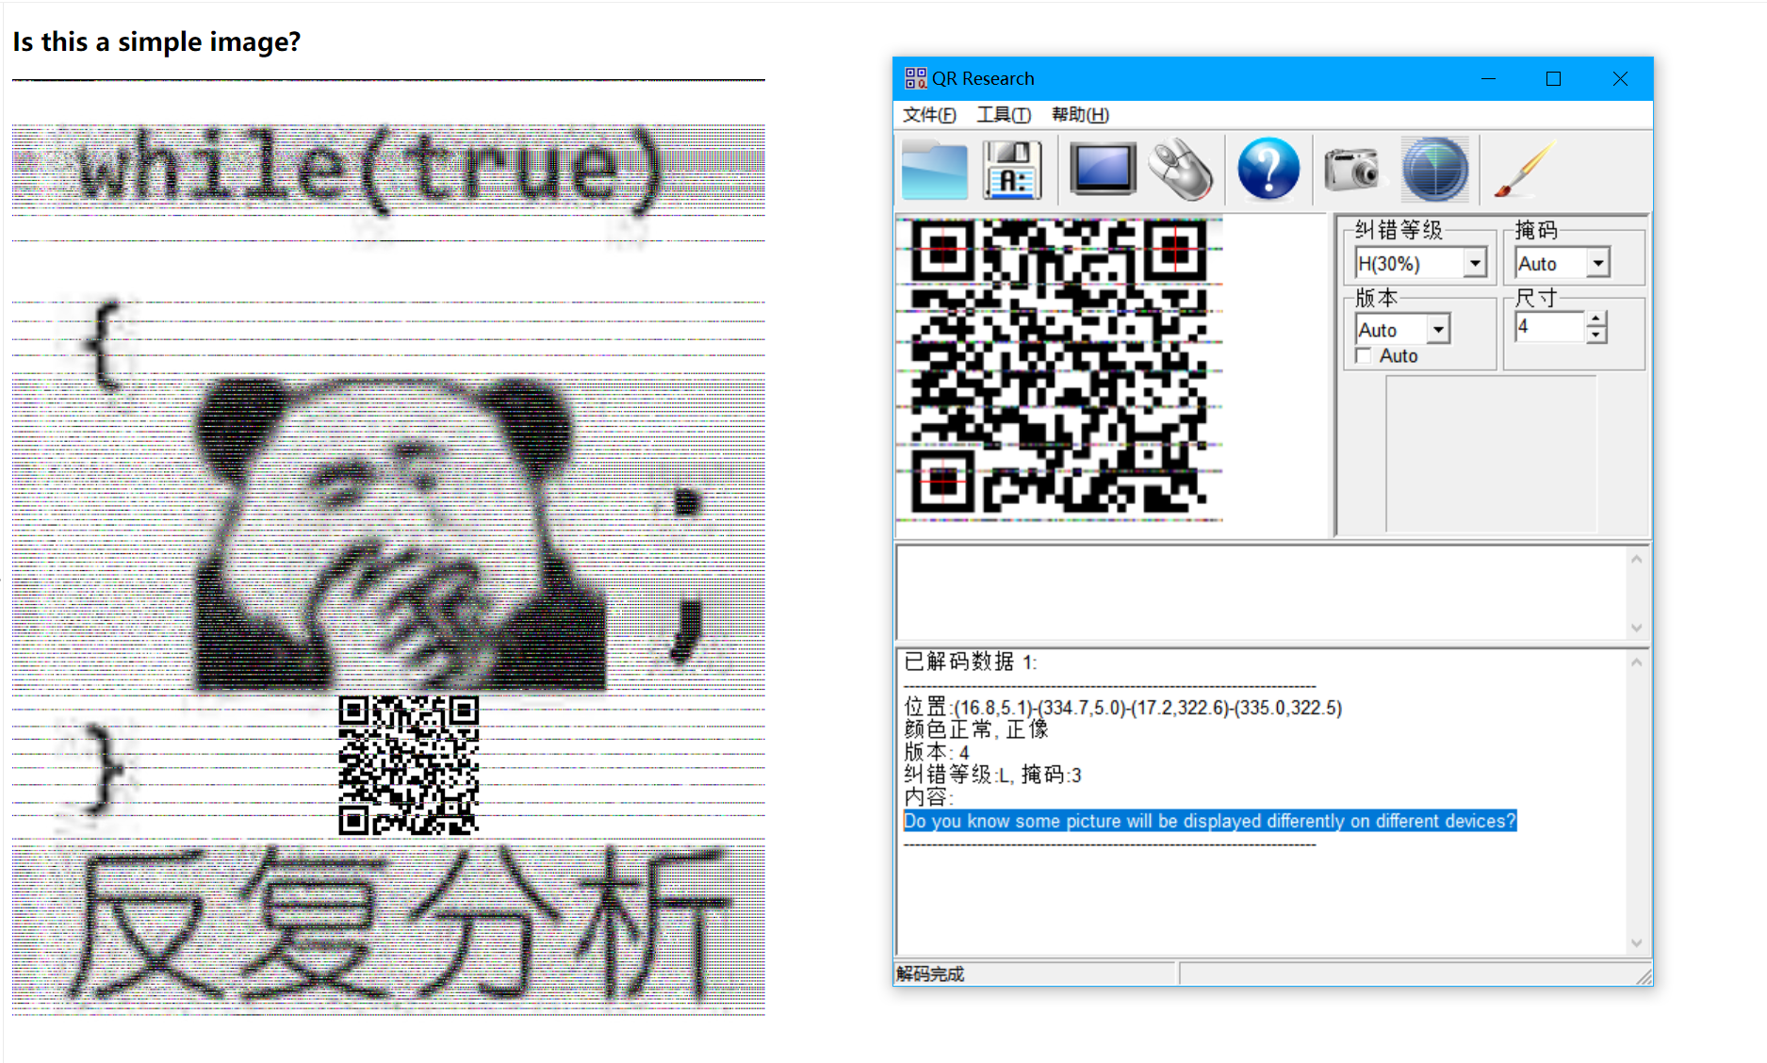Open the 文件(F) menu
Viewport: 1767px width, 1063px height.
click(x=929, y=115)
